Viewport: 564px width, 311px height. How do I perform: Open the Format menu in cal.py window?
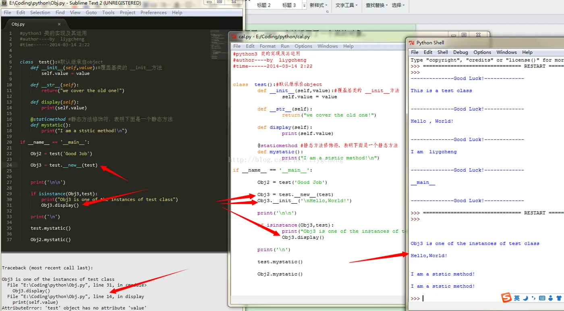click(267, 46)
